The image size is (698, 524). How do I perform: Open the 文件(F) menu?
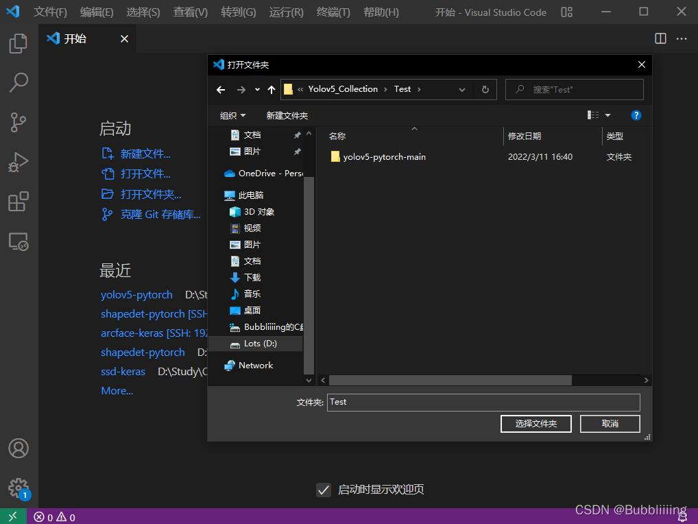(50, 12)
